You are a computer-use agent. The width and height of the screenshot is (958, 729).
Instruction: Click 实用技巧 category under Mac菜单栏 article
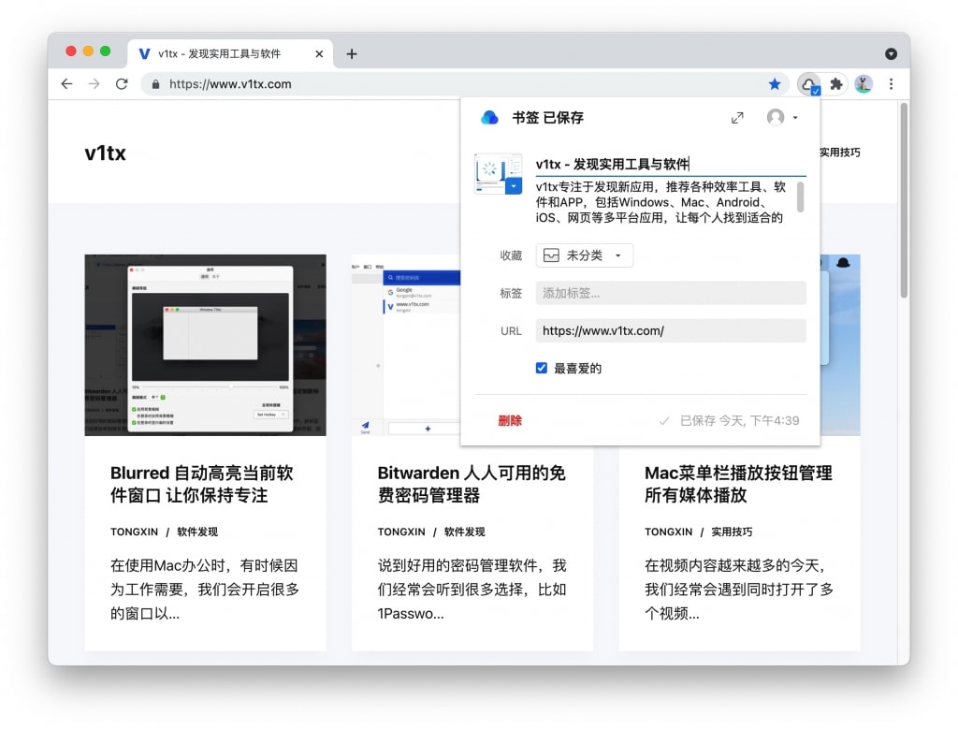[732, 532]
